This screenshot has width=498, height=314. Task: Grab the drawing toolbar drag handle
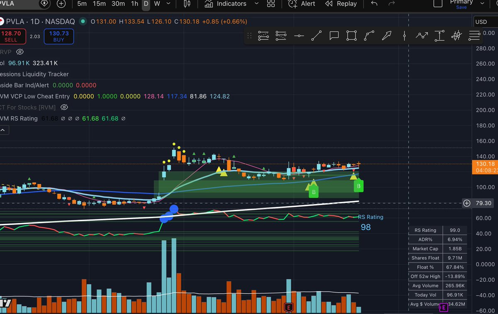click(x=249, y=36)
